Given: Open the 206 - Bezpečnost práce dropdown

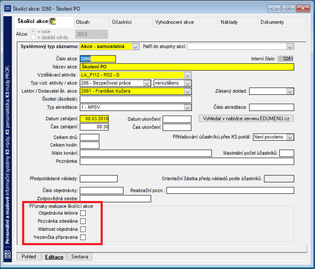Looking at the screenshot, I should point(147,83).
